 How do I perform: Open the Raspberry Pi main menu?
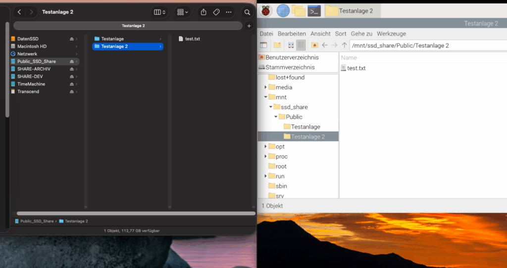[267, 10]
